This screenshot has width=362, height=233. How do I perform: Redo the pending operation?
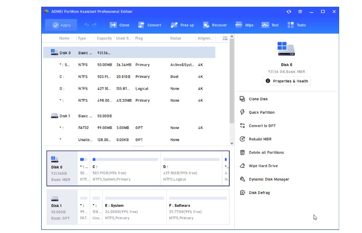(95, 25)
